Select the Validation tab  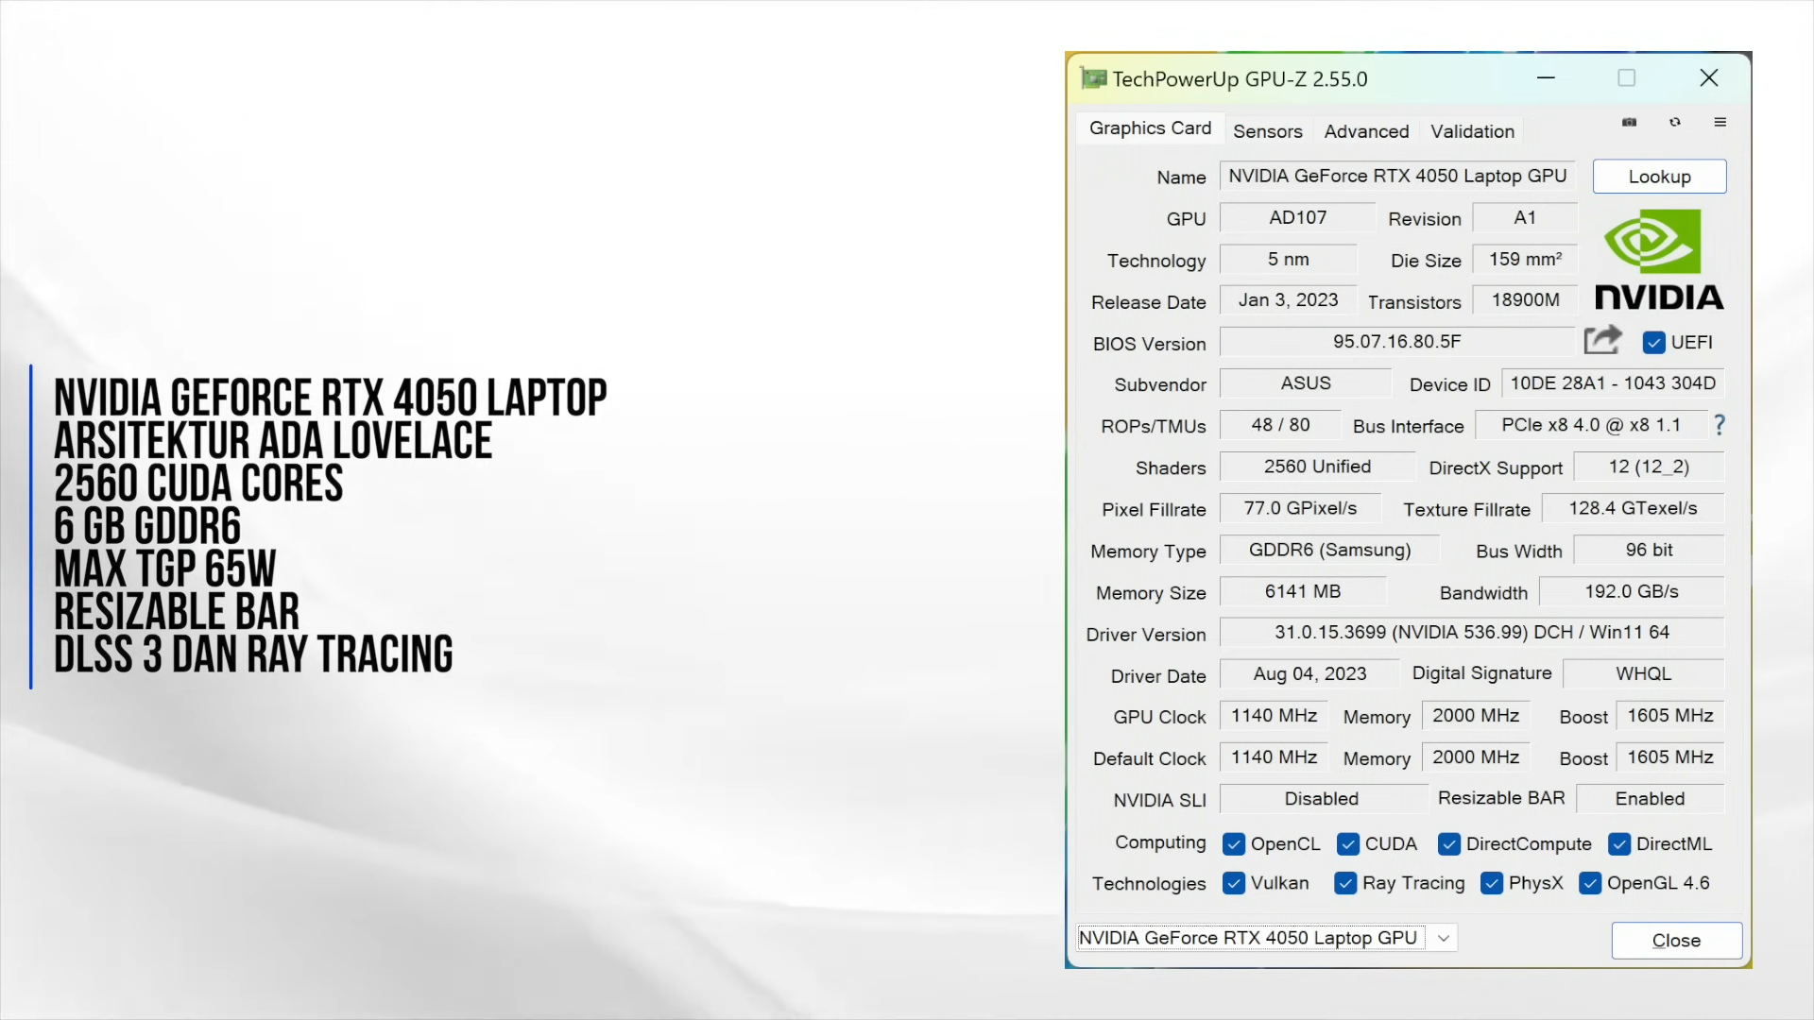[1473, 130]
